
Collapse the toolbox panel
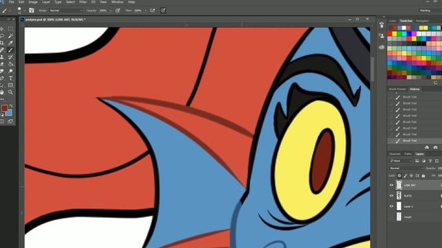(x=8, y=19)
